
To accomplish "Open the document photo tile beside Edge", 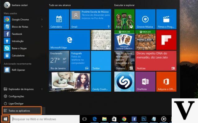I will [101, 40].
